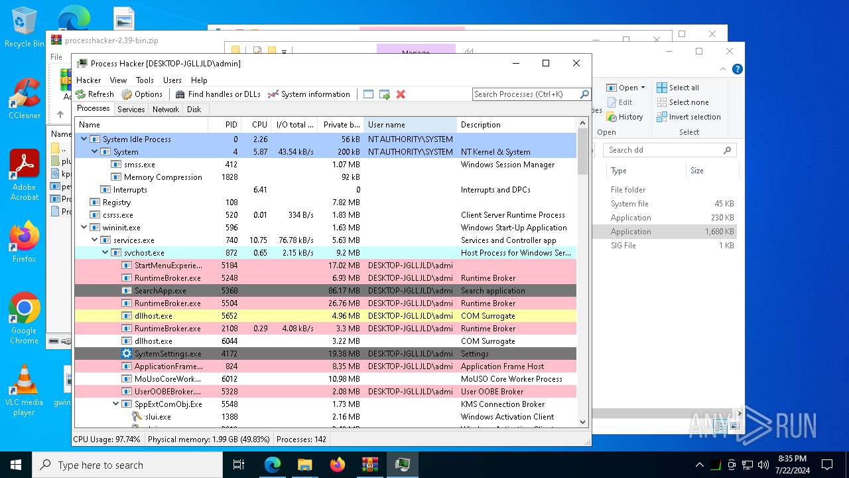Sort by the PID column header
Image resolution: width=849 pixels, height=478 pixels.
(x=224, y=125)
